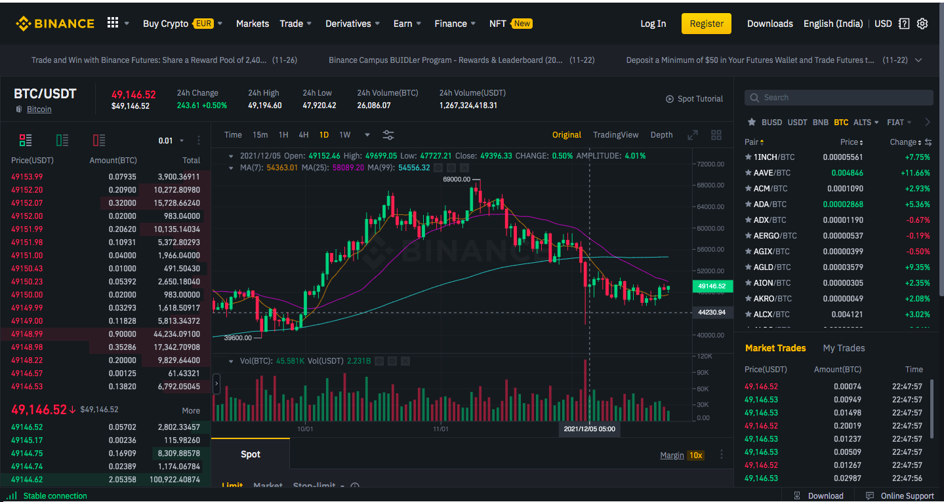Favorite the ADA/BTC pair star
Image resolution: width=944 pixels, height=502 pixels.
[x=749, y=204]
